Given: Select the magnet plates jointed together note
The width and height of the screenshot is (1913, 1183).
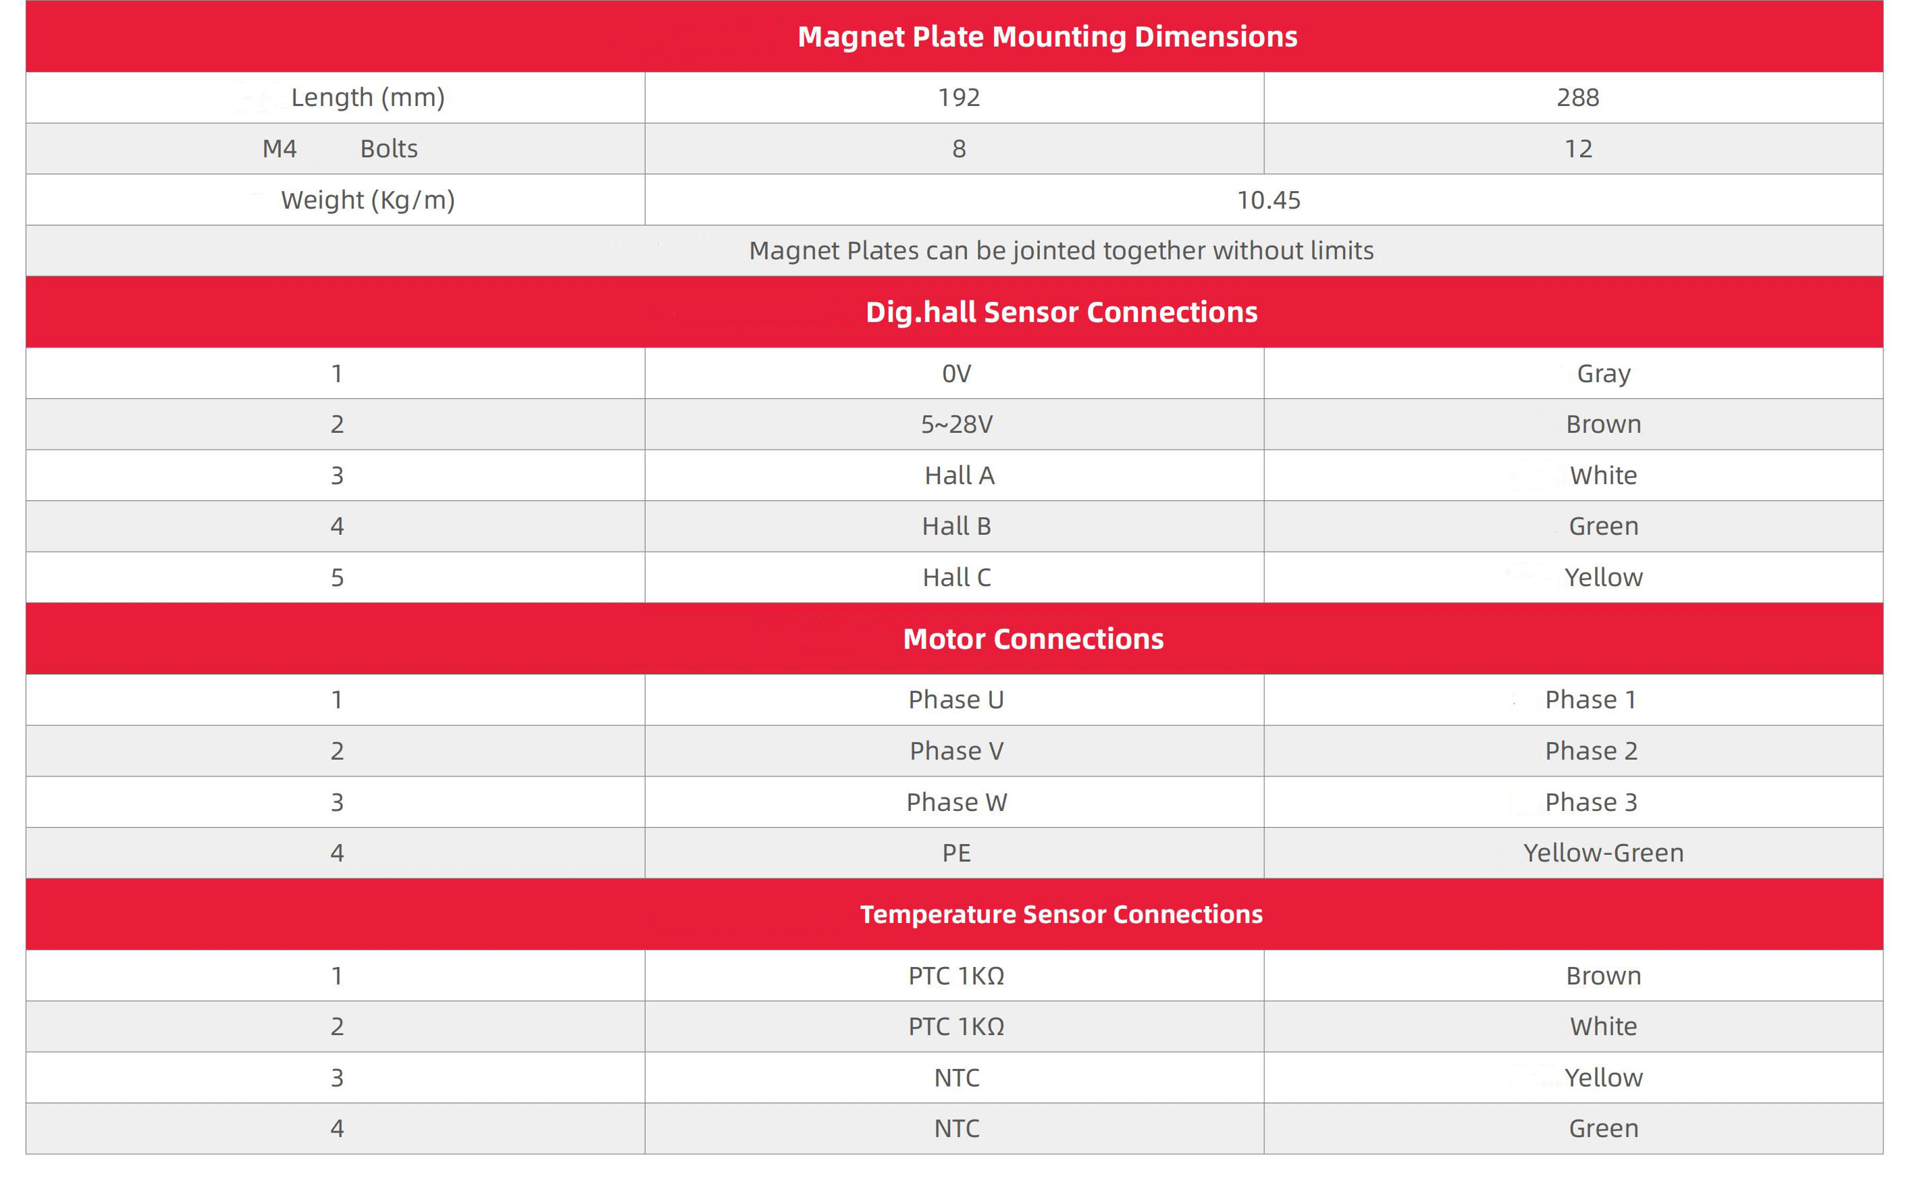Looking at the screenshot, I should pyautogui.click(x=1061, y=251).
